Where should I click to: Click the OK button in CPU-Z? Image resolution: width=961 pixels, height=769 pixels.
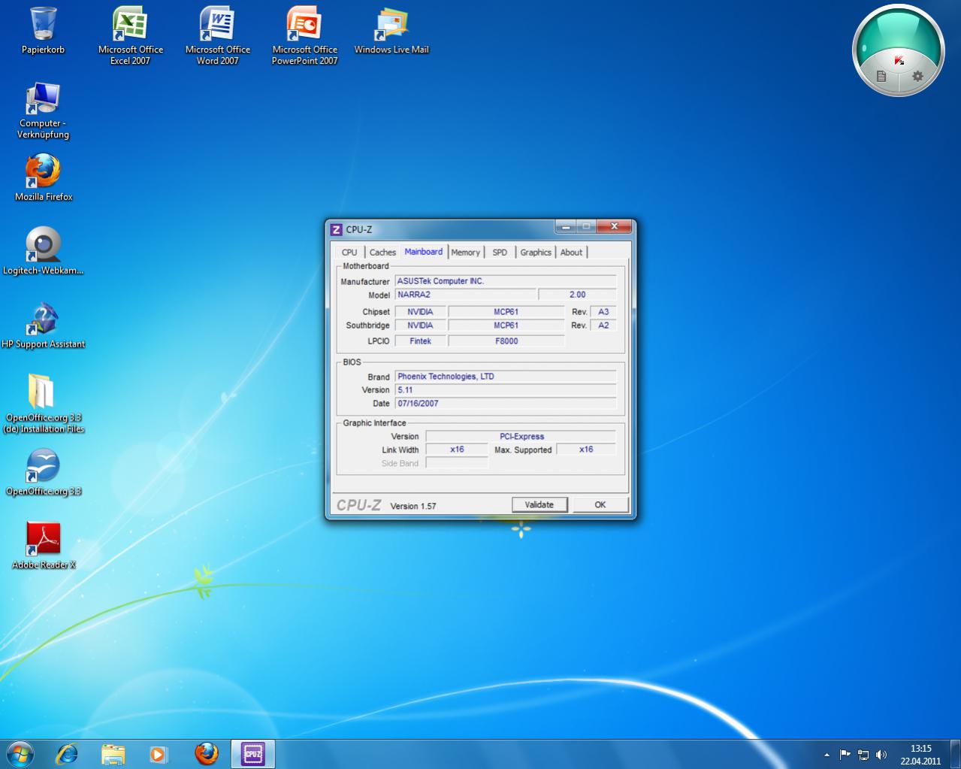600,504
